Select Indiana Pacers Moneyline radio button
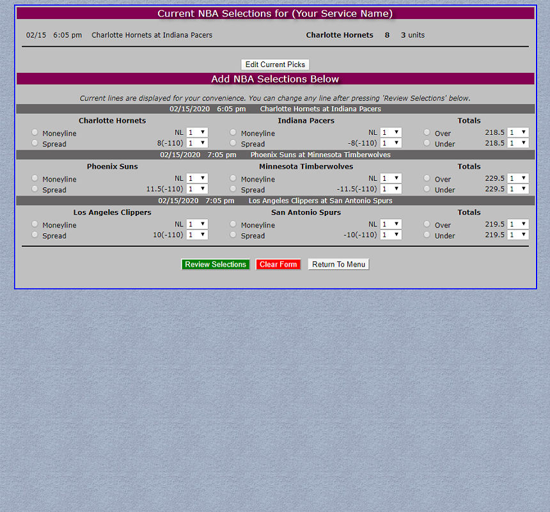Viewport: 550px width, 512px height. (x=233, y=132)
